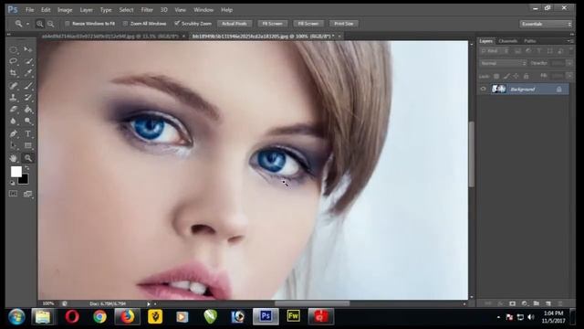
Task: Show hidden system tray icons
Action: [499, 317]
